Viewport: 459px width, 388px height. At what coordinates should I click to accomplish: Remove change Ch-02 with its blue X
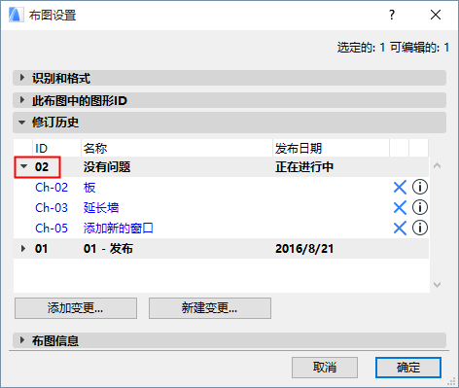tap(400, 188)
